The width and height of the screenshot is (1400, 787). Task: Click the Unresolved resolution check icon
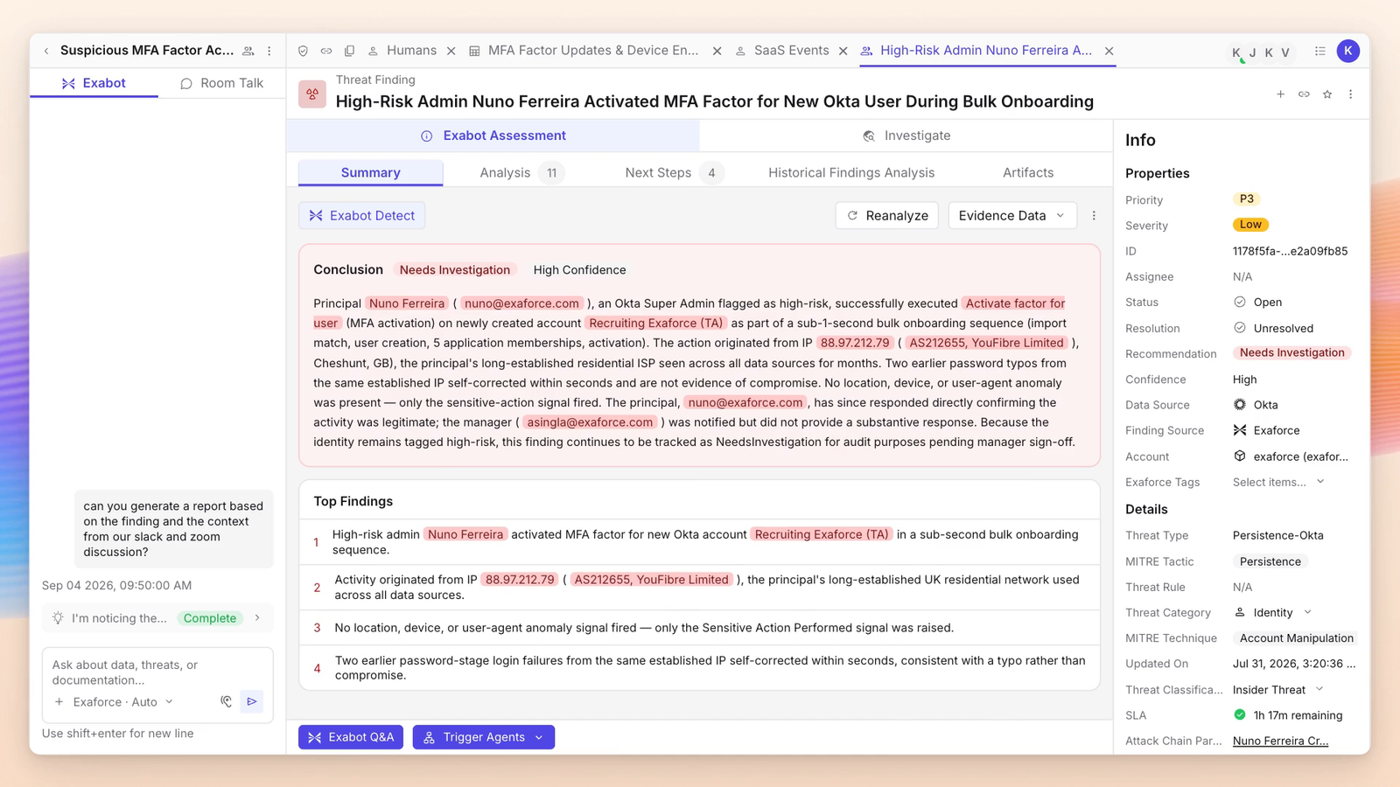[x=1240, y=328]
